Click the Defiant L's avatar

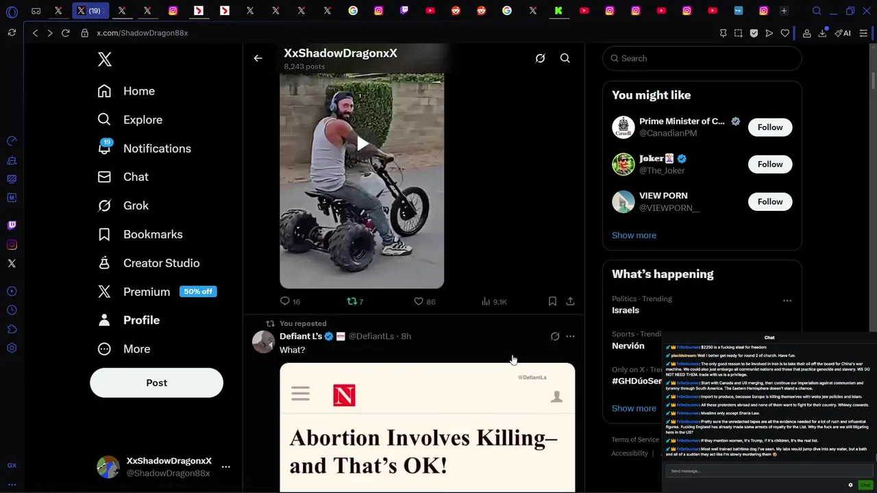264,341
